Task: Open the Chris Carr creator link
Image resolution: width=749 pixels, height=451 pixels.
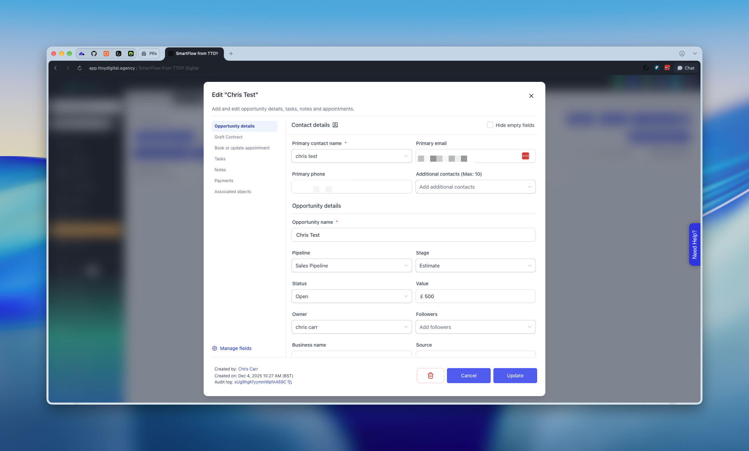Action: 248,369
